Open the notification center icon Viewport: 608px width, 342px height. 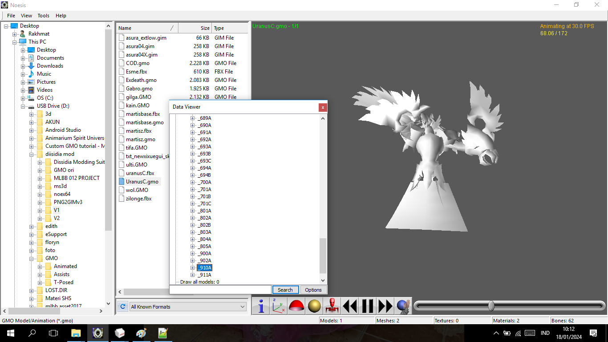point(593,333)
